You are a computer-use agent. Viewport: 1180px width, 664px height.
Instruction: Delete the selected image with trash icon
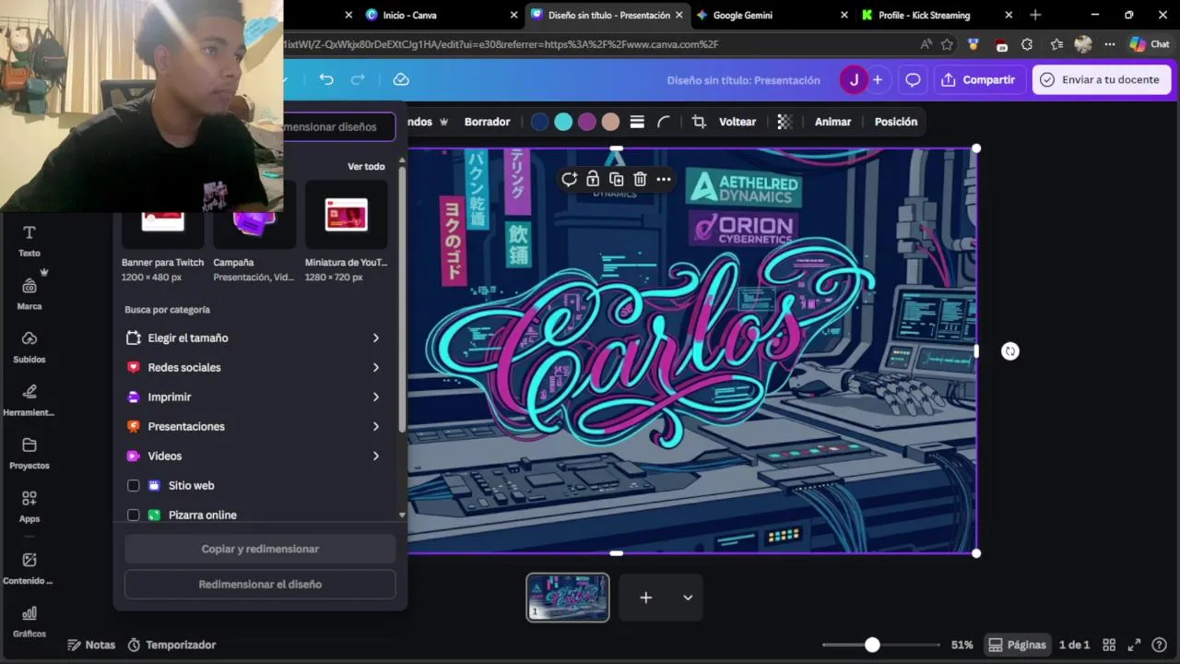(x=640, y=179)
